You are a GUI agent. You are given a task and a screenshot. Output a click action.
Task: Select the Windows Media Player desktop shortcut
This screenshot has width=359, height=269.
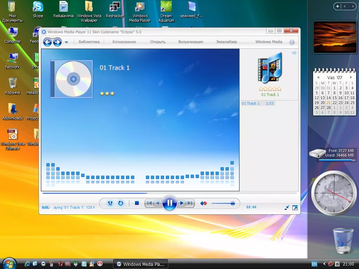(x=140, y=12)
